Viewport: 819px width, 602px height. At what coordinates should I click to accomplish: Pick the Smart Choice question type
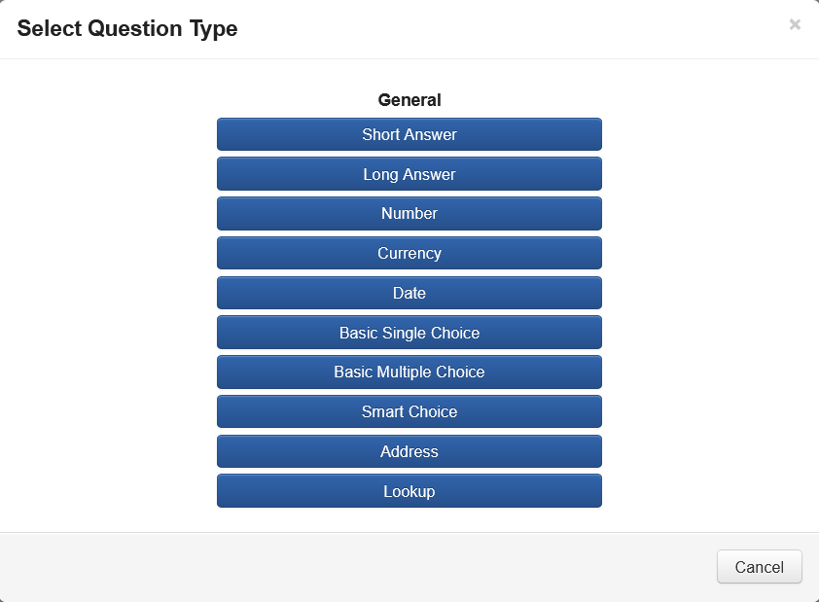point(409,412)
